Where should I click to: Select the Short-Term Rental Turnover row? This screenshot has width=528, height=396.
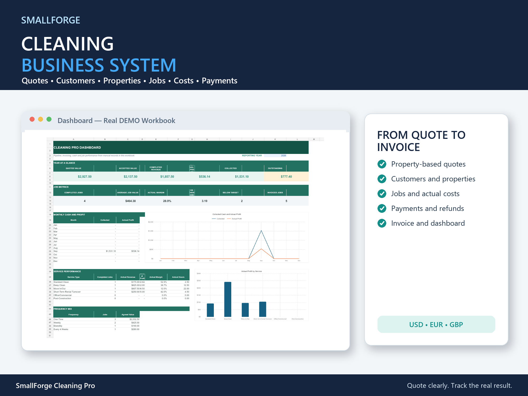click(121, 292)
